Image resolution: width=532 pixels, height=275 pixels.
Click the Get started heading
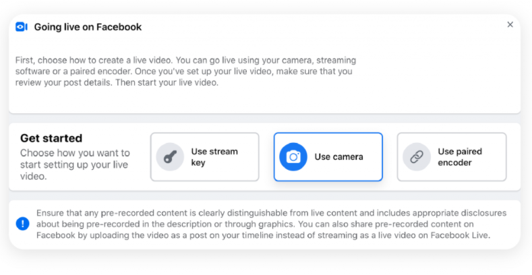(51, 138)
